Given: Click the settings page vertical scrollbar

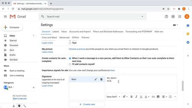Looking at the screenshot, I should [x=183, y=86].
